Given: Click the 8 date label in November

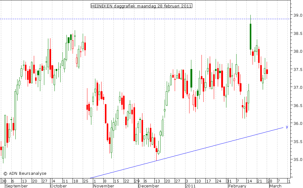Looking at the screenshot, I should [x=105, y=181].
